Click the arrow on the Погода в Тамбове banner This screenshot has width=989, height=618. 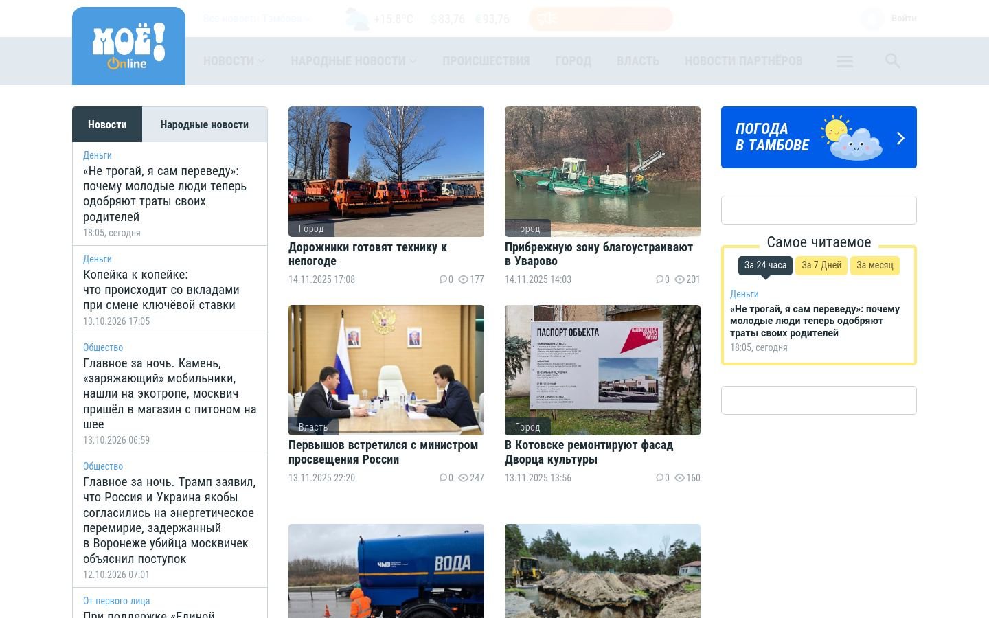pos(900,138)
